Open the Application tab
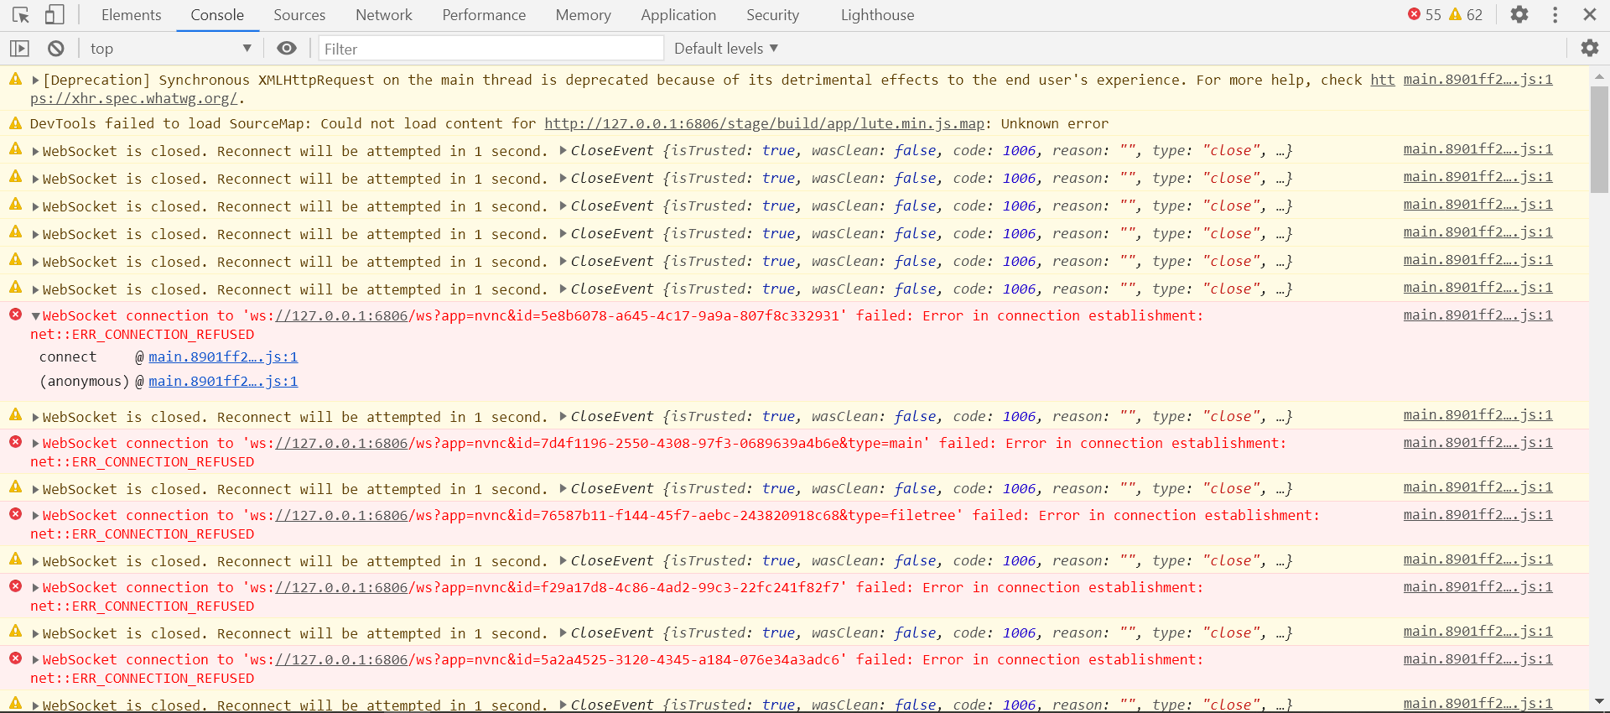Viewport: 1610px width, 713px height. coord(678,15)
